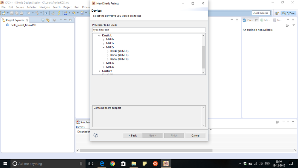298x168 pixels.
Task: Click the Collapse All icon in Project Explorer
Action: tap(43, 20)
